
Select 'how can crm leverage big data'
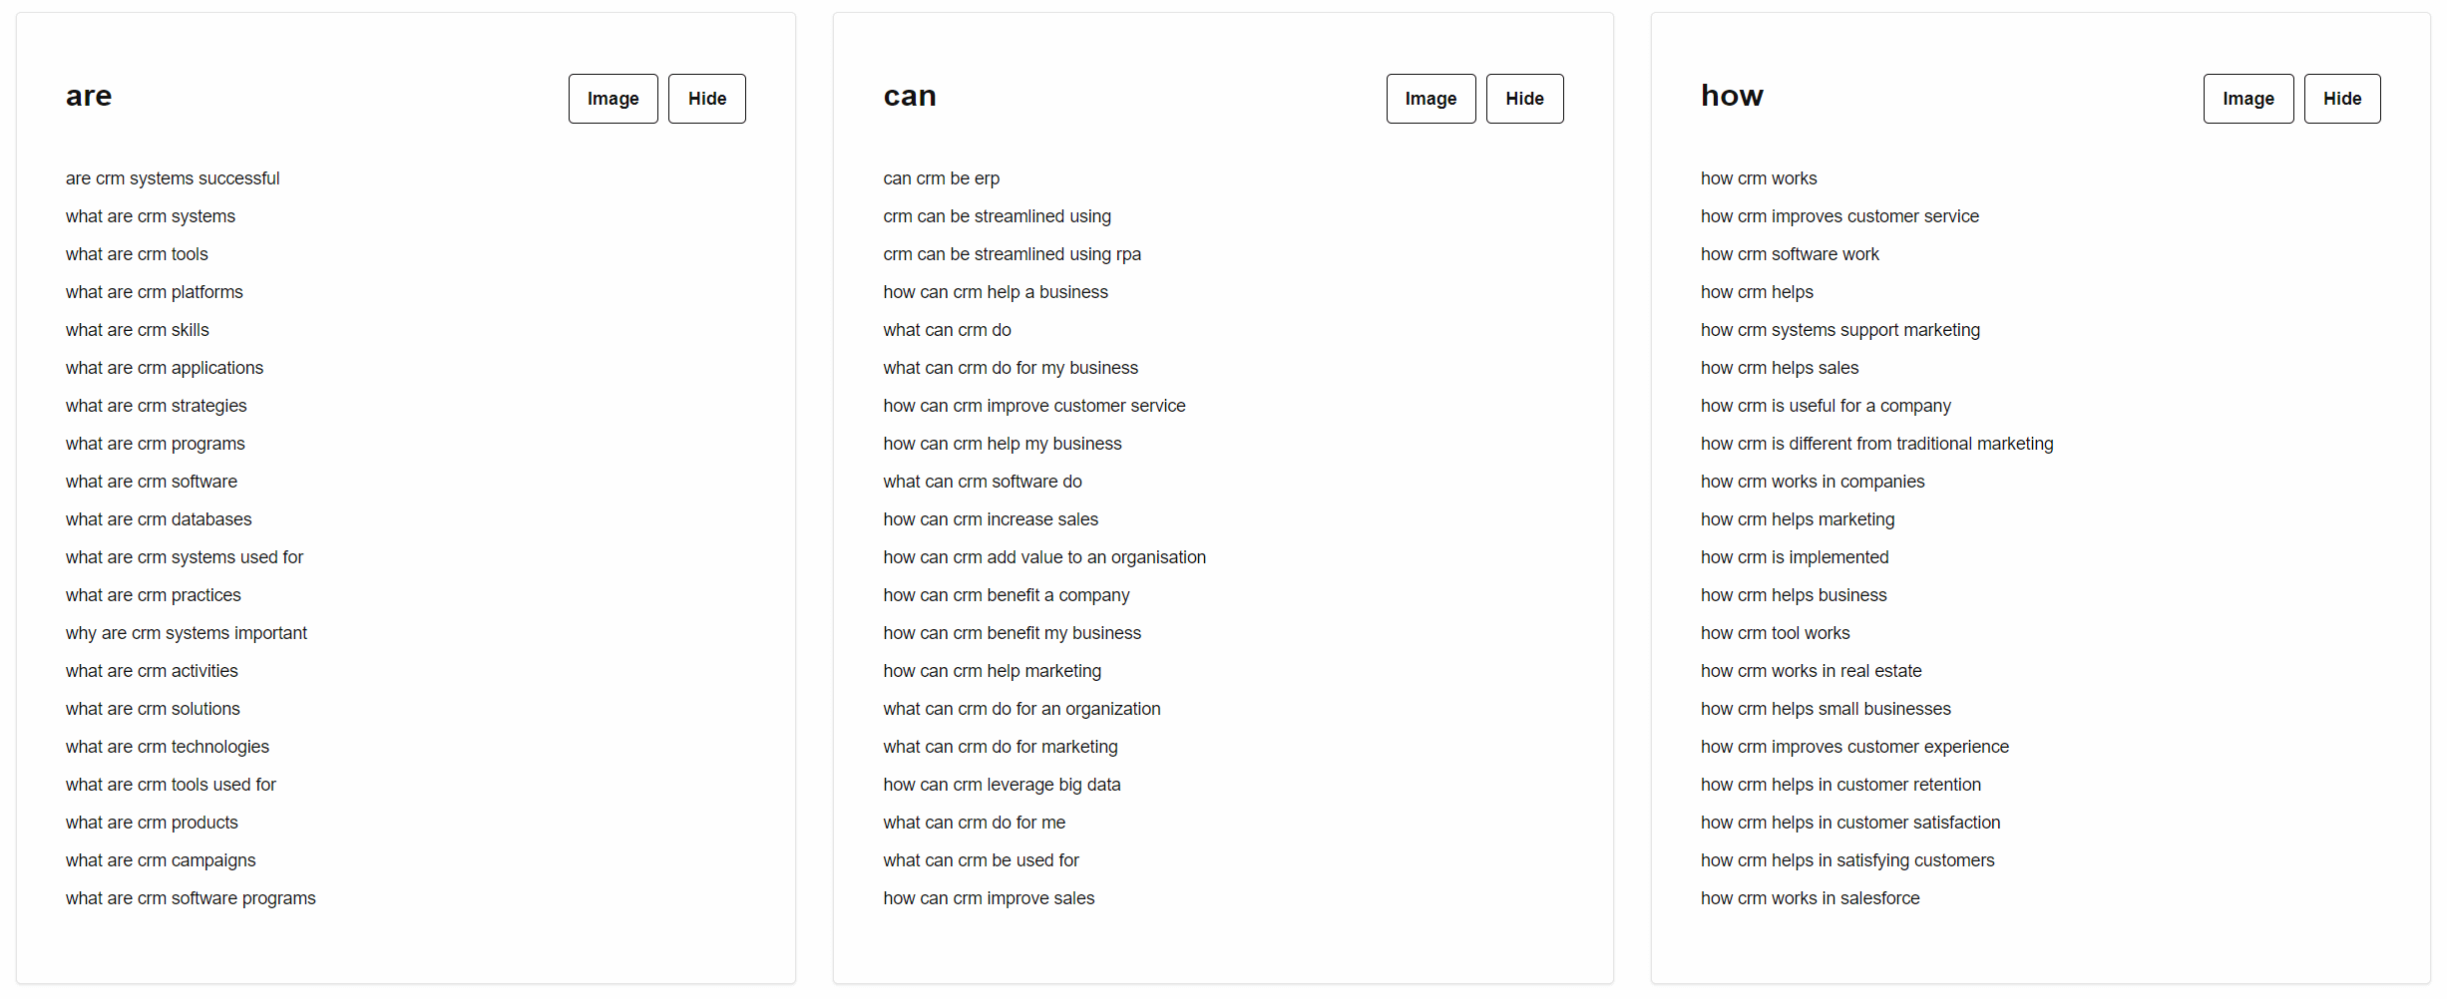point(1002,785)
